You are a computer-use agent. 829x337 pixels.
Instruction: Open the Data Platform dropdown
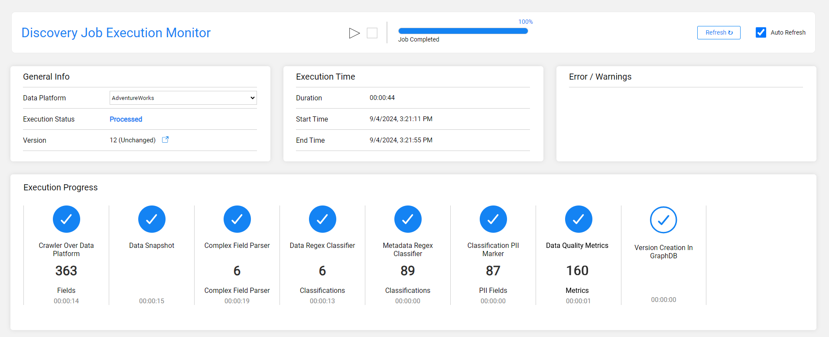[x=183, y=98]
